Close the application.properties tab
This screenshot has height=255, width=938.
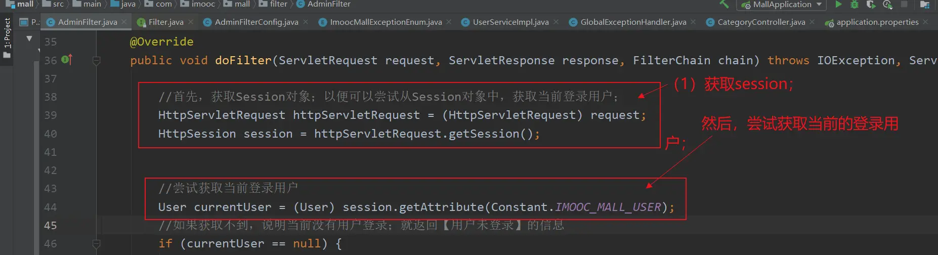(x=925, y=22)
